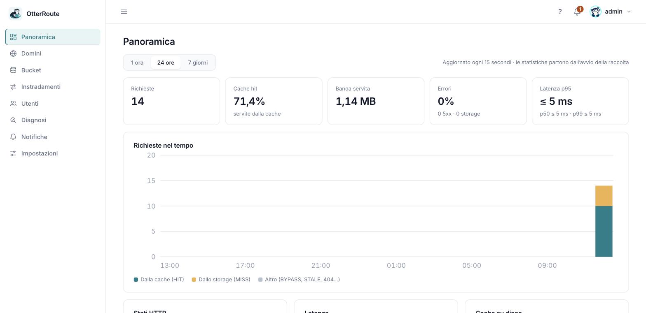Screen dimensions: 646x313
Task: Click the Bucket database icon
Action: pos(13,70)
